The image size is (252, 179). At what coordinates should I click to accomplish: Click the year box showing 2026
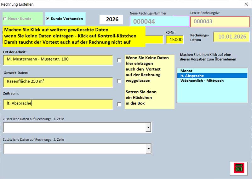coord(112,19)
